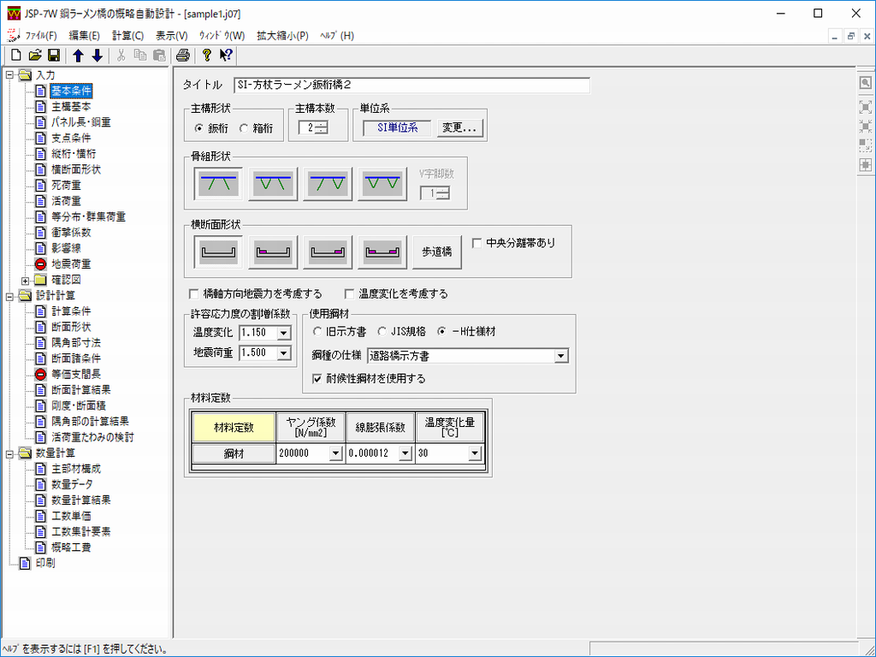Select the 箱桁 radio button

tap(244, 128)
